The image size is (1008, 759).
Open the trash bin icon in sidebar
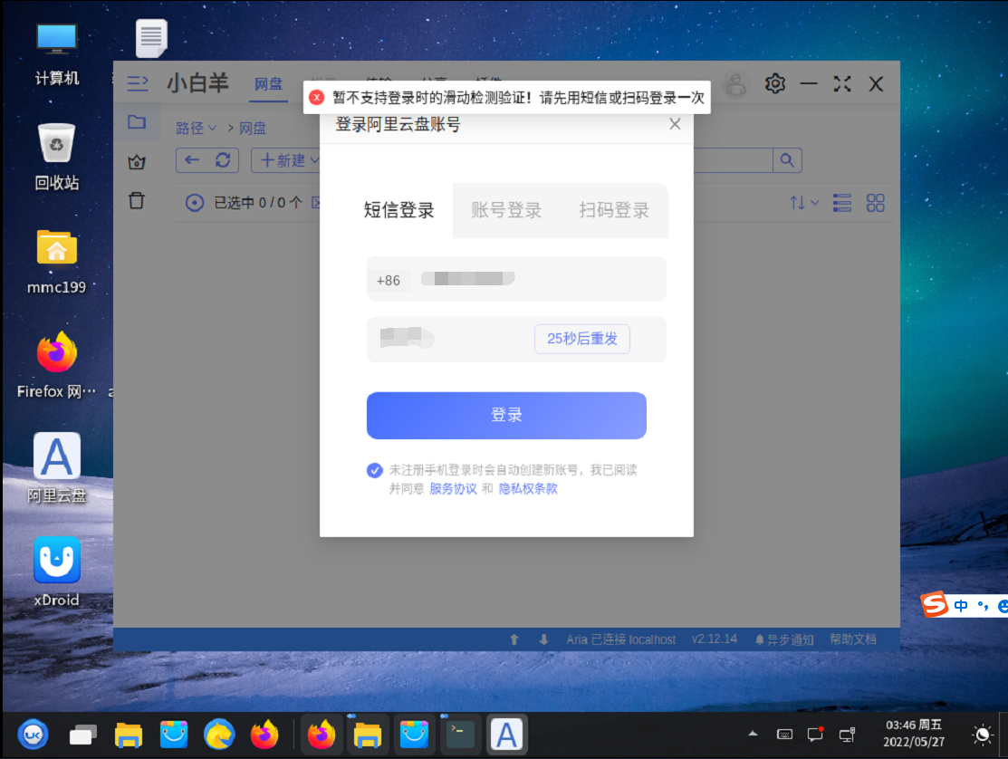[137, 200]
